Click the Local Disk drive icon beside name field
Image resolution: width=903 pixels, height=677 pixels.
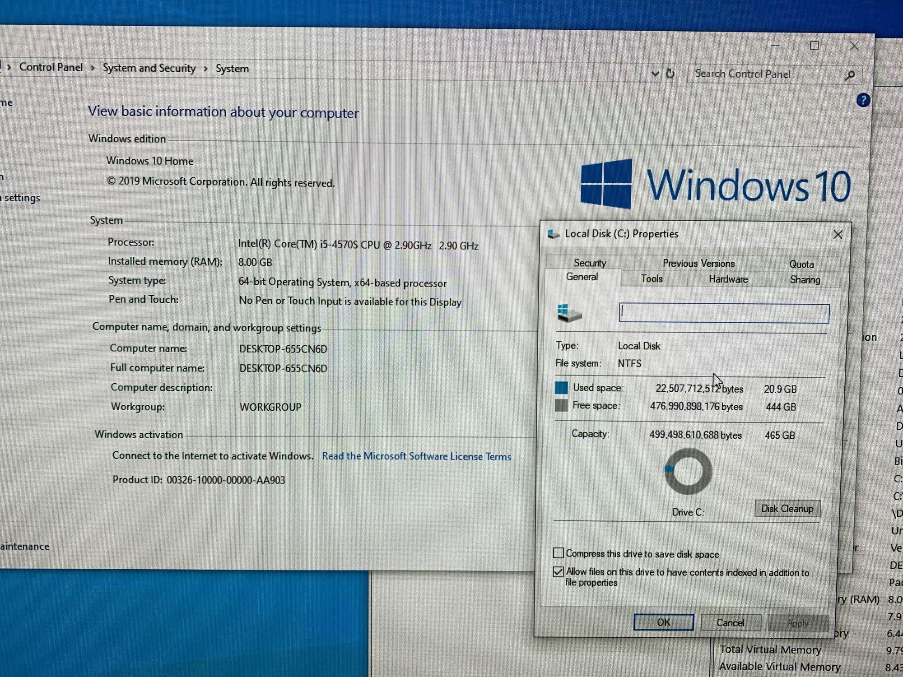[569, 313]
